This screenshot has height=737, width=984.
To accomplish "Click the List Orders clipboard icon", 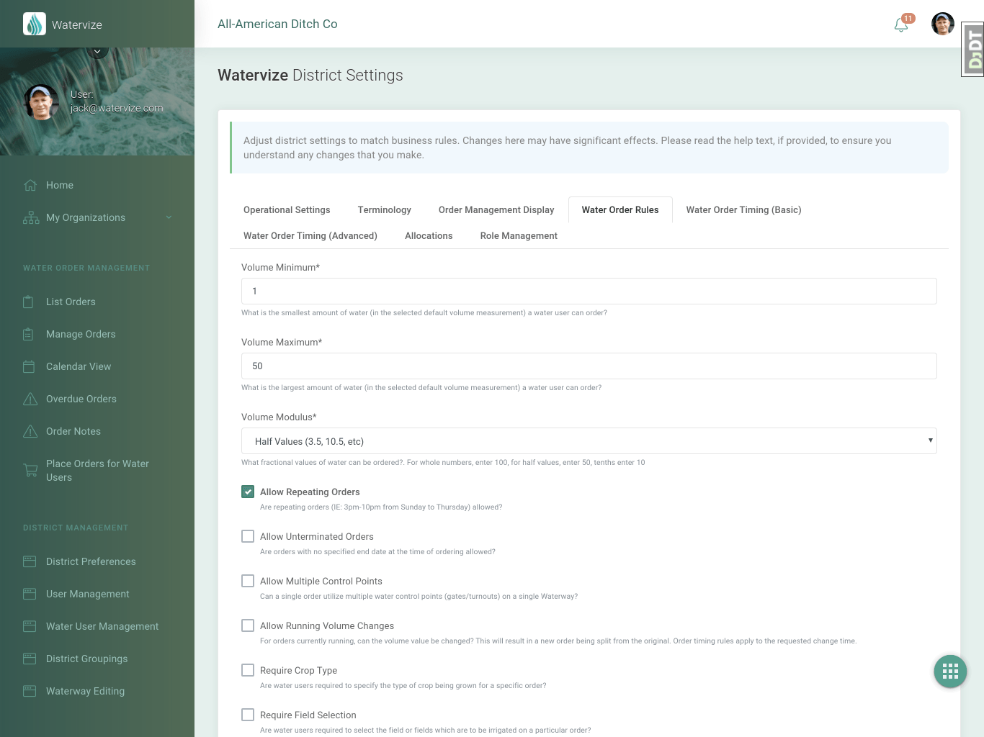I will click(x=28, y=302).
